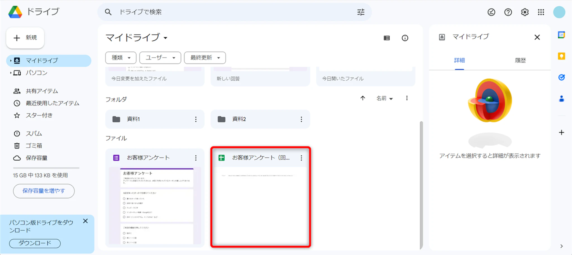Image resolution: width=572 pixels, height=255 pixels.
Task: Switch to list layout view
Action: pyautogui.click(x=387, y=38)
